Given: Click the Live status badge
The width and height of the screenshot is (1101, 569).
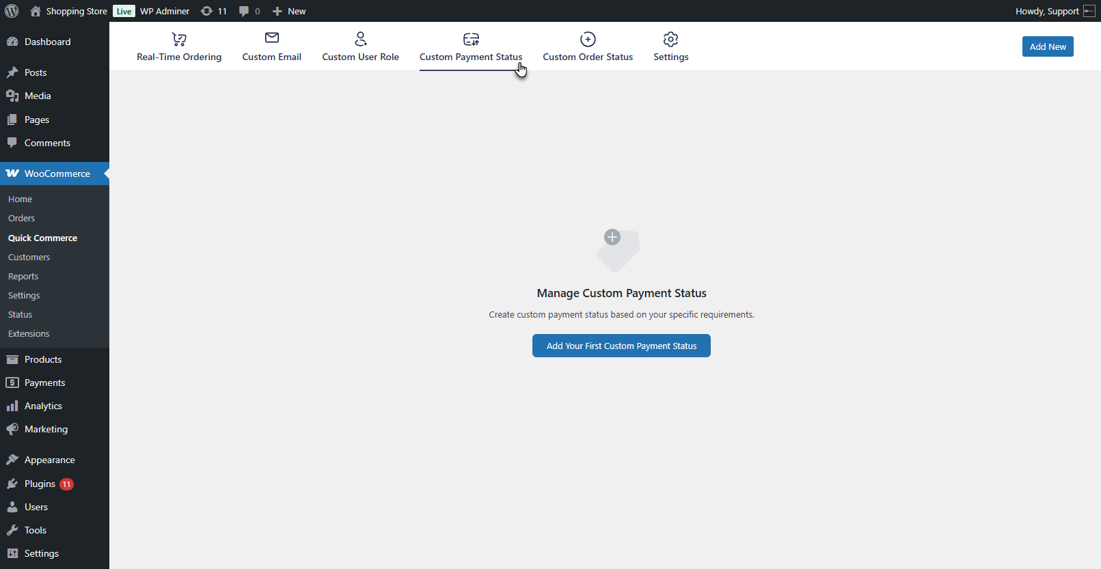Looking at the screenshot, I should [x=124, y=11].
